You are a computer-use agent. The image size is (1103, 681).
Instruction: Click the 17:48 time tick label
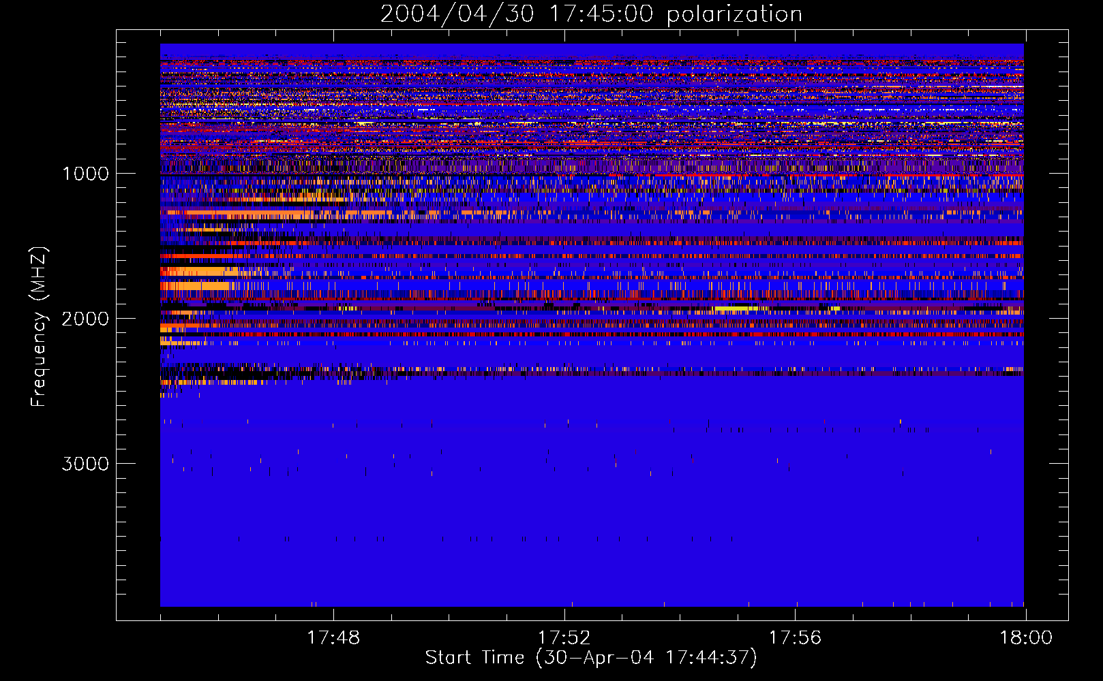pyautogui.click(x=333, y=638)
